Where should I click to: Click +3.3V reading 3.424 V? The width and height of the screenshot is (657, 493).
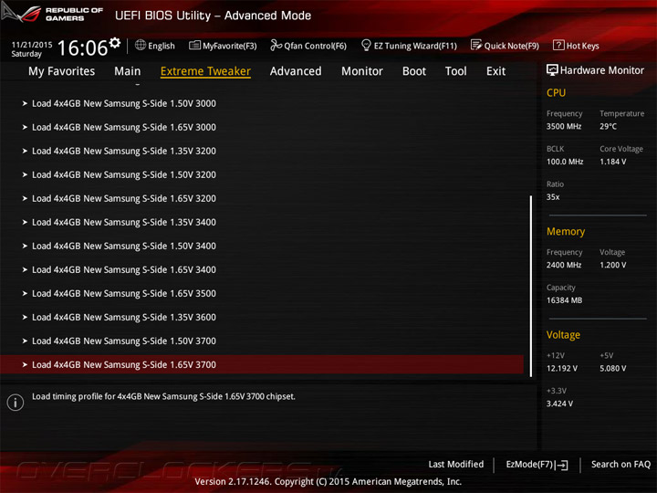tap(559, 404)
